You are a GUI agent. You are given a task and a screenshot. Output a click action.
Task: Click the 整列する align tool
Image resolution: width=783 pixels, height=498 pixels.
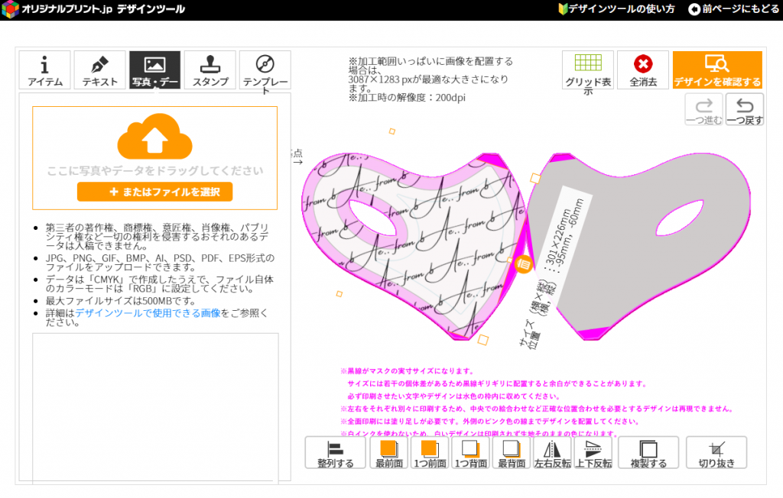pos(335,453)
